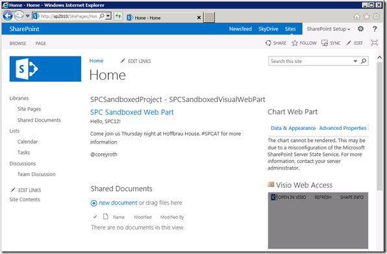Toggle the select-all checkmark in documents header
This screenshot has width=387, height=254.
click(x=95, y=217)
